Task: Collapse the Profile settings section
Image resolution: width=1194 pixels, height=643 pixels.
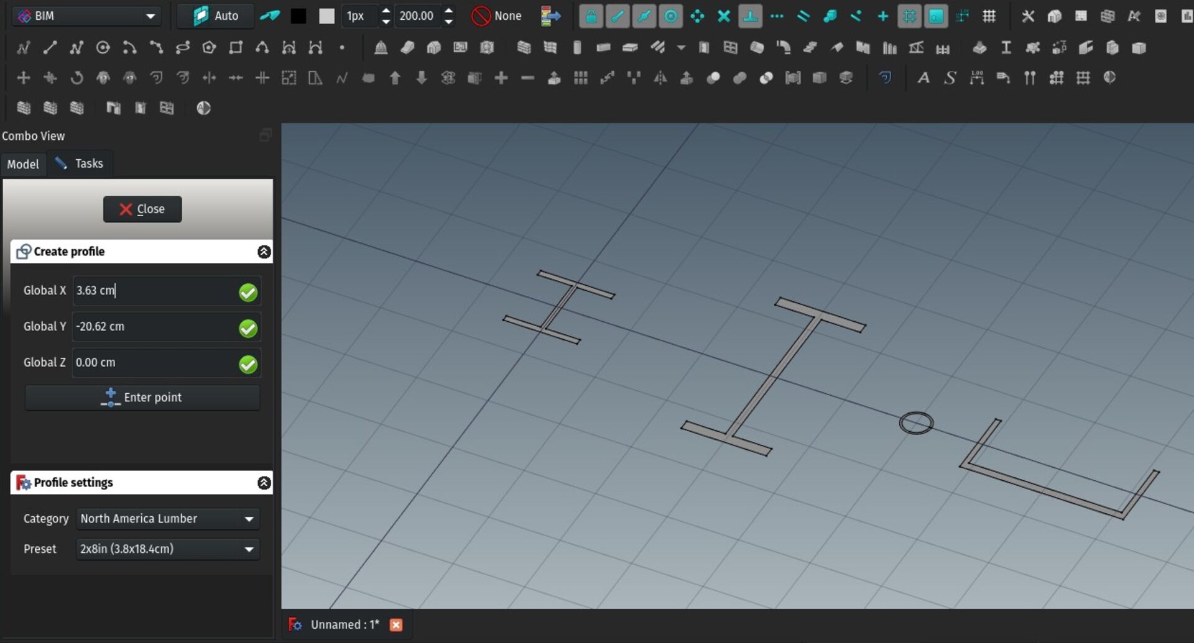Action: [x=264, y=483]
